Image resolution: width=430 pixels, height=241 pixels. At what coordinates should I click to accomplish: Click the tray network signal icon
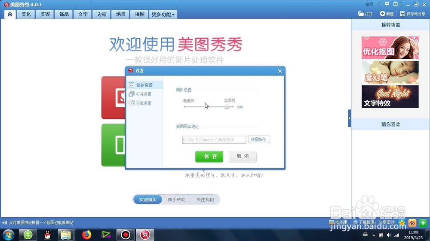[397, 235]
